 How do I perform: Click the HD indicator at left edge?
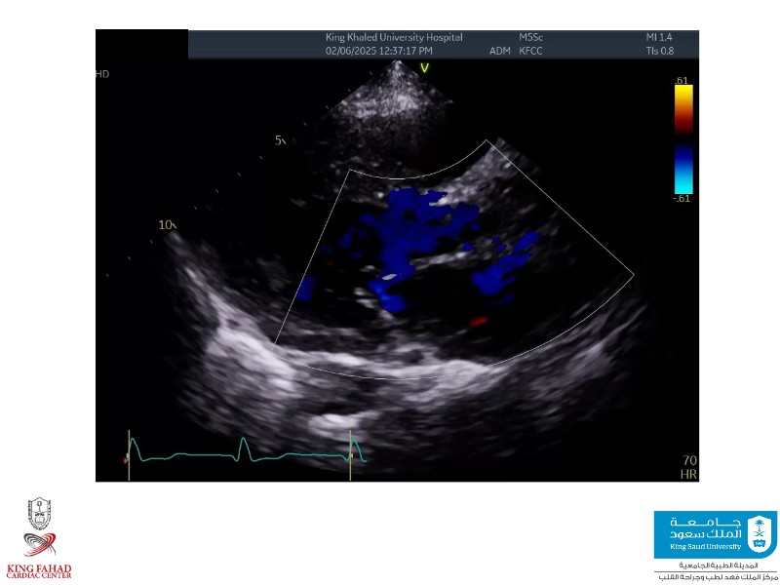(x=102, y=74)
